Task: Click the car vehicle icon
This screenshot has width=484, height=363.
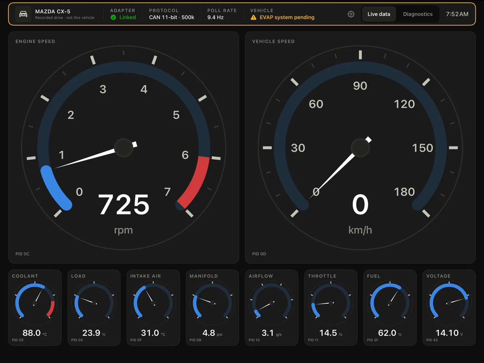Action: 23,14
